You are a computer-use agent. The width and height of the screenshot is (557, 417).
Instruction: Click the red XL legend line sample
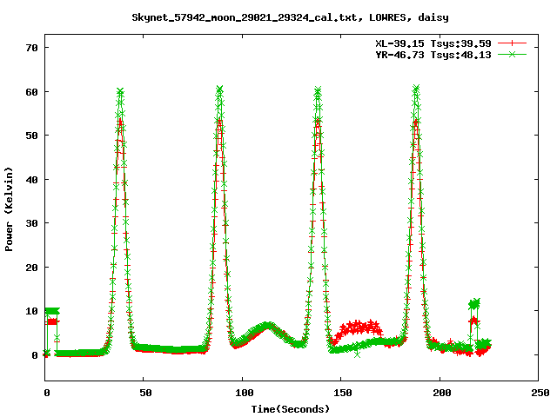click(512, 43)
